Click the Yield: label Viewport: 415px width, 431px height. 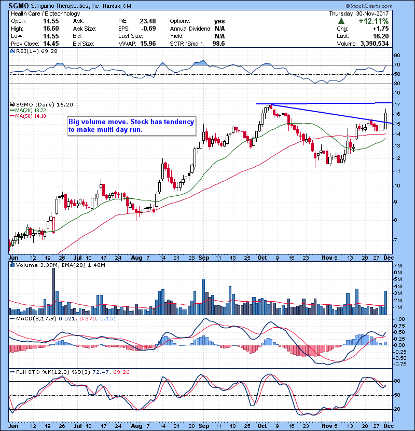coord(176,36)
